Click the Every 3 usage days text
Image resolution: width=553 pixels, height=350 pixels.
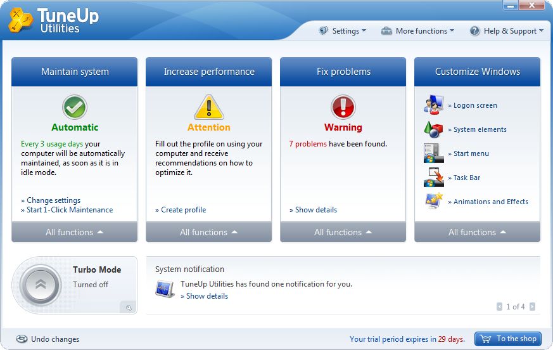[x=52, y=144]
